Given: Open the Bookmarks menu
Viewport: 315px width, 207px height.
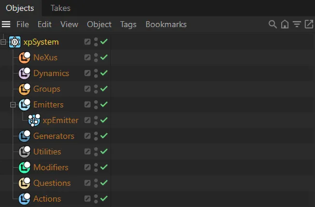Looking at the screenshot, I should [166, 24].
